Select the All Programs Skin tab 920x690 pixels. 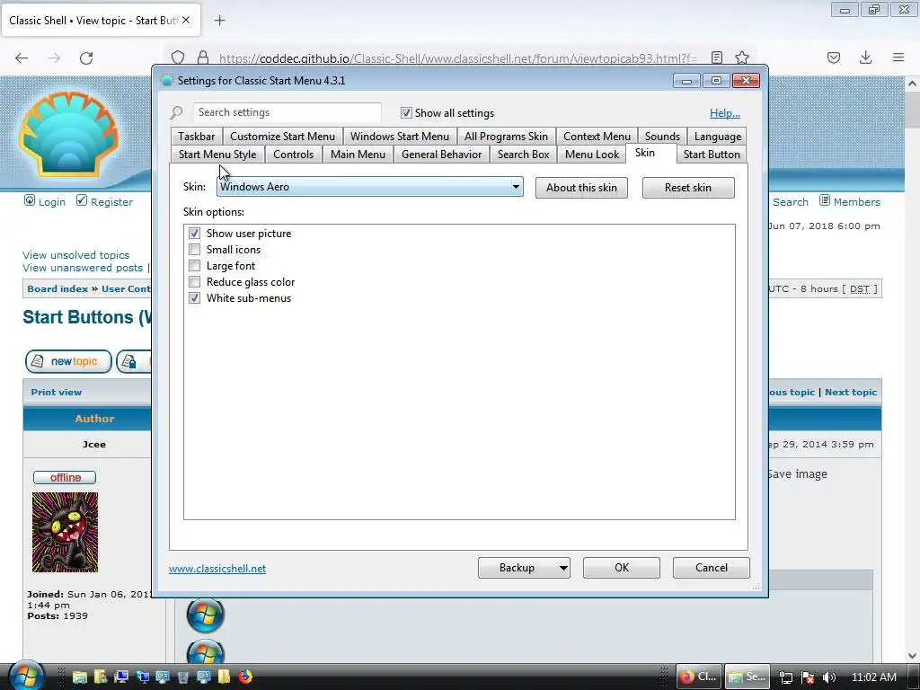506,137
